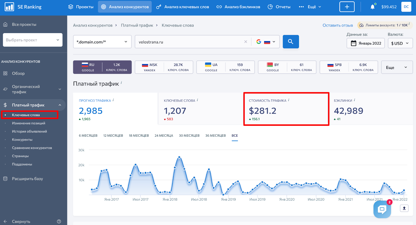This screenshot has height=225, width=416.
Task: Click the Обзор grid icon in sidebar
Action: point(5,73)
